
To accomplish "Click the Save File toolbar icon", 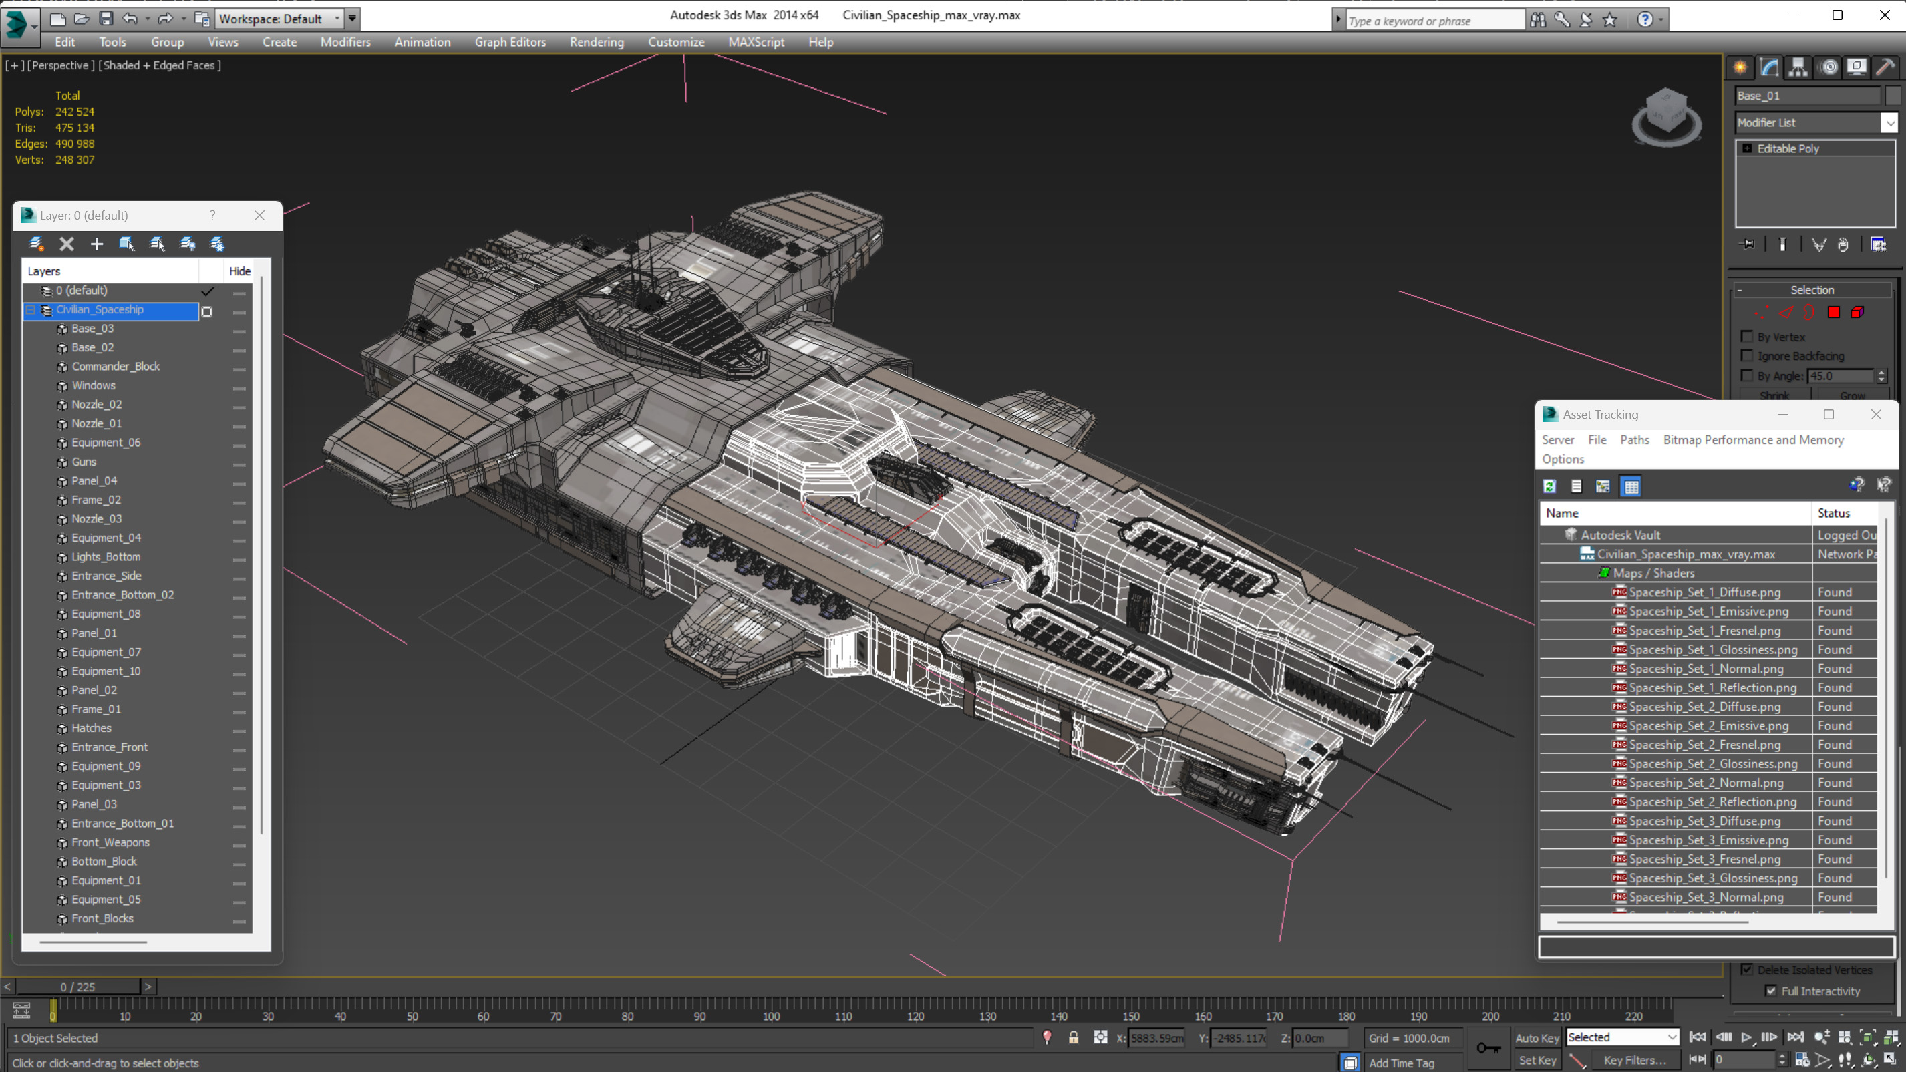I will point(106,19).
